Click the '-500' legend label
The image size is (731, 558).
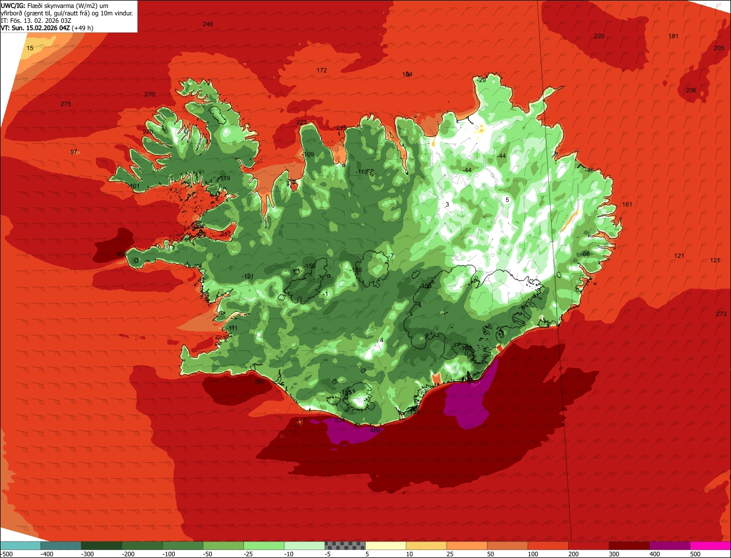(x=6, y=554)
